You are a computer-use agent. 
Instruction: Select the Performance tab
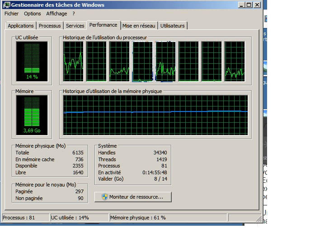click(x=103, y=25)
